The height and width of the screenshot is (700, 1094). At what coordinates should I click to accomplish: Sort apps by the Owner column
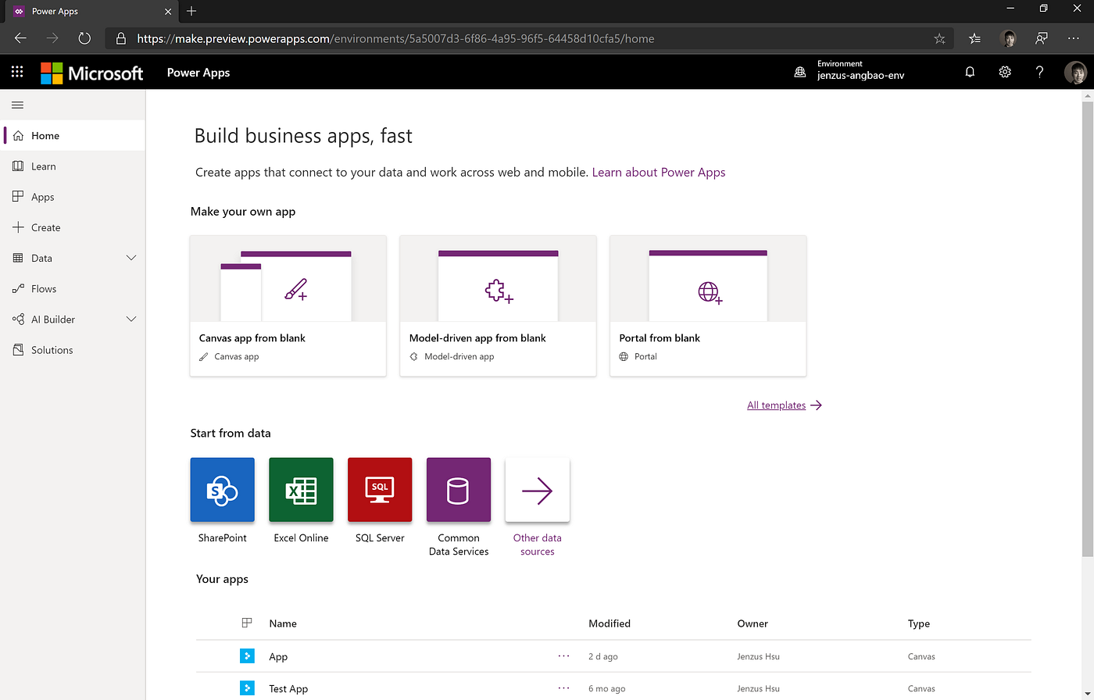click(753, 623)
